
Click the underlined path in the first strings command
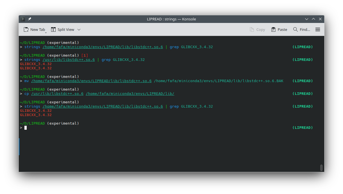pyautogui.click(x=103, y=47)
